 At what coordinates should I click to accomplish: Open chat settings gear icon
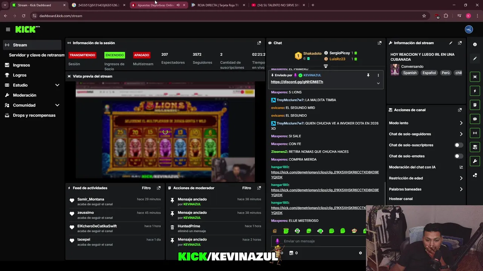pyautogui.click(x=360, y=253)
